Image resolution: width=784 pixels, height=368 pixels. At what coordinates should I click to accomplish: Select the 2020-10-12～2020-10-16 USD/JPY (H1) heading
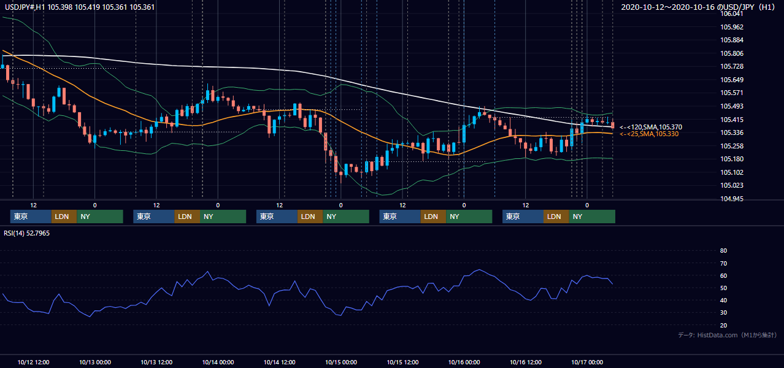[x=699, y=7]
